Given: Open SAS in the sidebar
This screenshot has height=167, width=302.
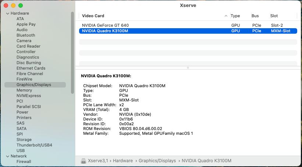Looking at the screenshot, I should (21, 123).
